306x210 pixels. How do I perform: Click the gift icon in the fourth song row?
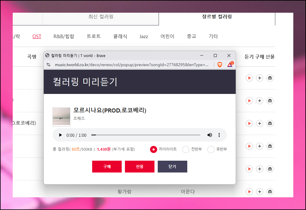pos(270,146)
